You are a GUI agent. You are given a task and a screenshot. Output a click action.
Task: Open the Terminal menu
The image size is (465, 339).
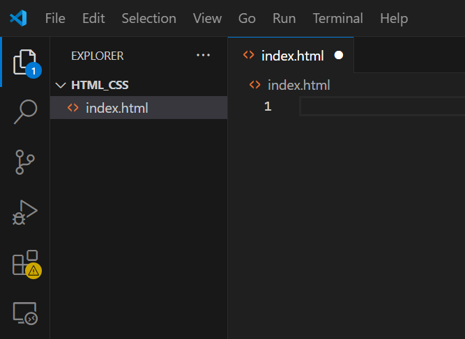coord(337,18)
